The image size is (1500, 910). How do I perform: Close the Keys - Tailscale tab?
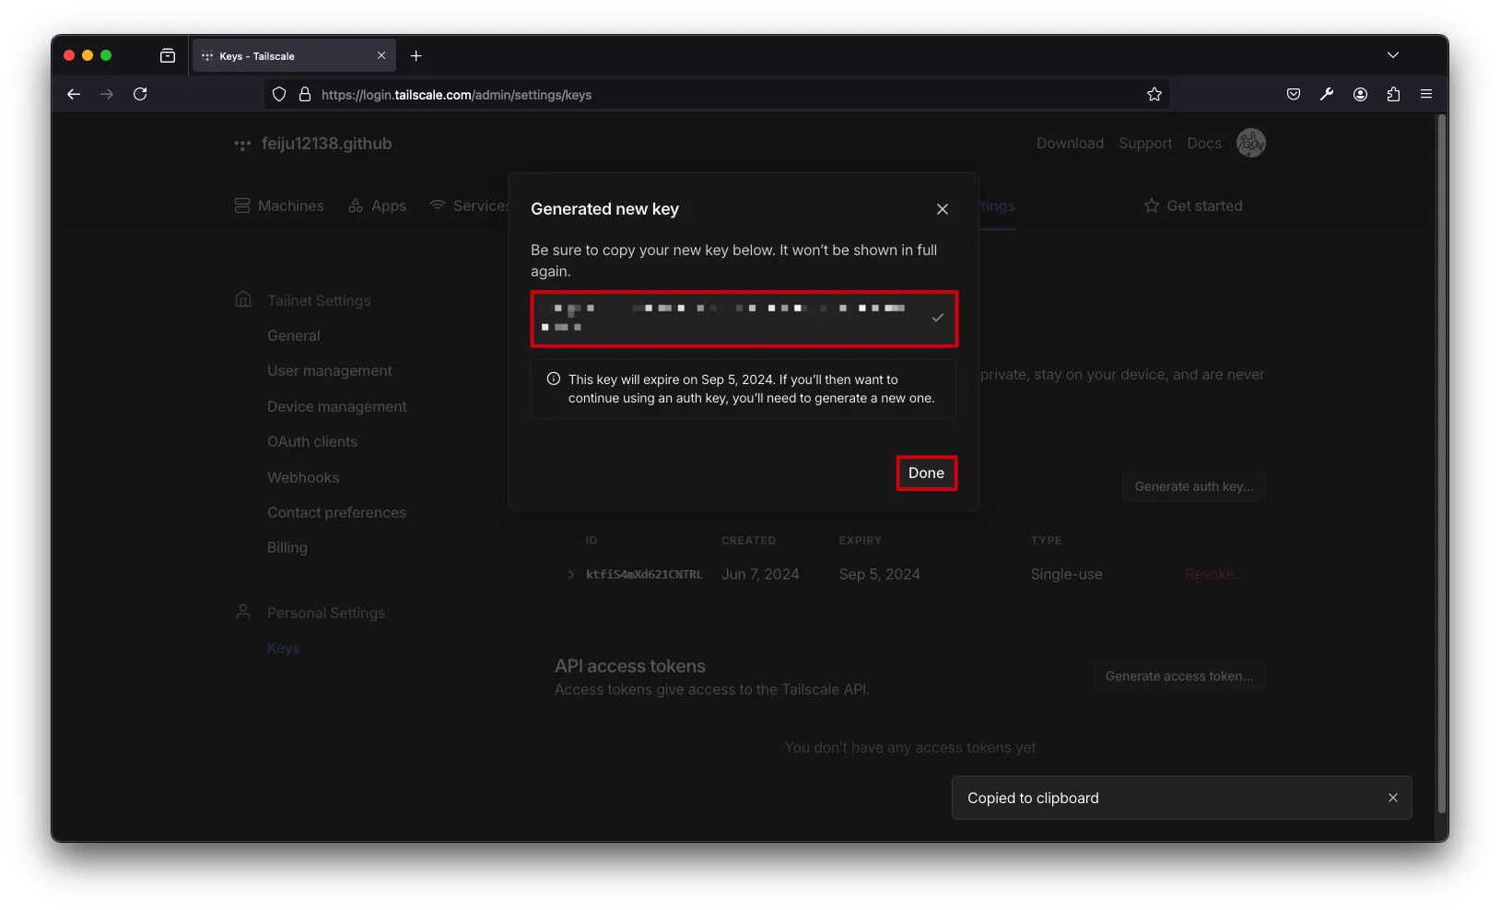click(381, 55)
